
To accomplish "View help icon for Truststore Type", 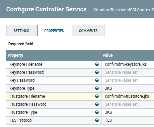I will [97, 112].
